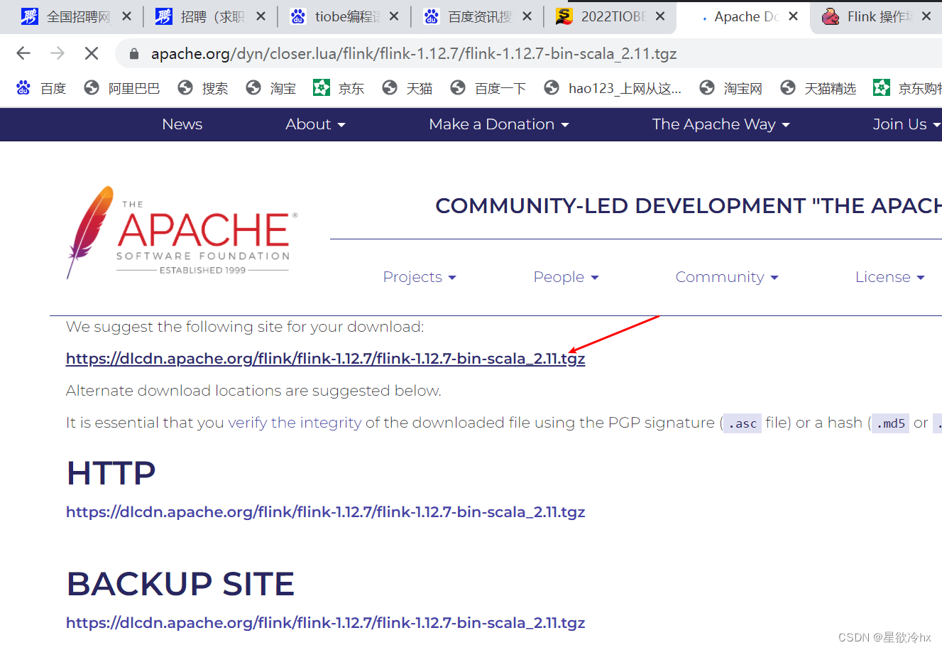
Task: Open the 天猫 bookmark
Action: (407, 88)
